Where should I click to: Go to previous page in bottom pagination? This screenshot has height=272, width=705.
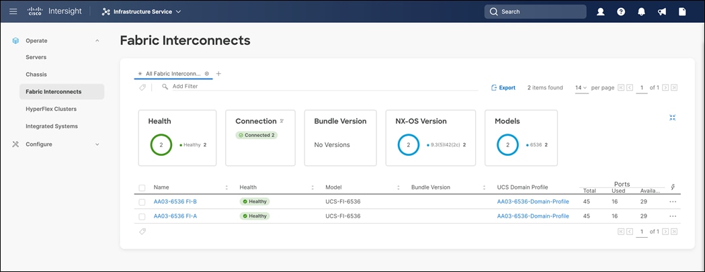(630, 232)
